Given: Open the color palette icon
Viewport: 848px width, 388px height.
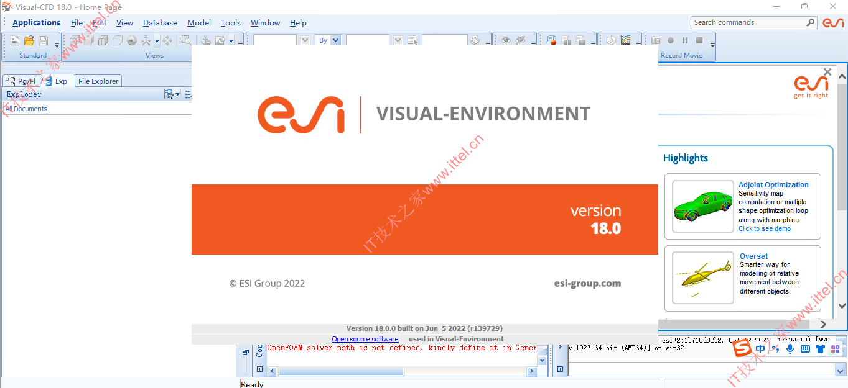Looking at the screenshot, I should 475,40.
